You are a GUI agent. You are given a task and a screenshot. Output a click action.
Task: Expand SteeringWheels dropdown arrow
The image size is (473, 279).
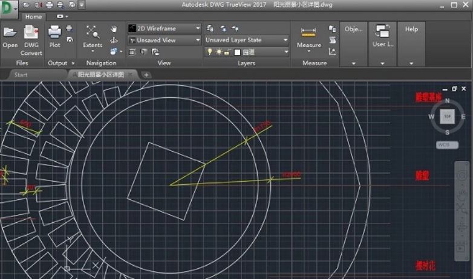click(121, 51)
